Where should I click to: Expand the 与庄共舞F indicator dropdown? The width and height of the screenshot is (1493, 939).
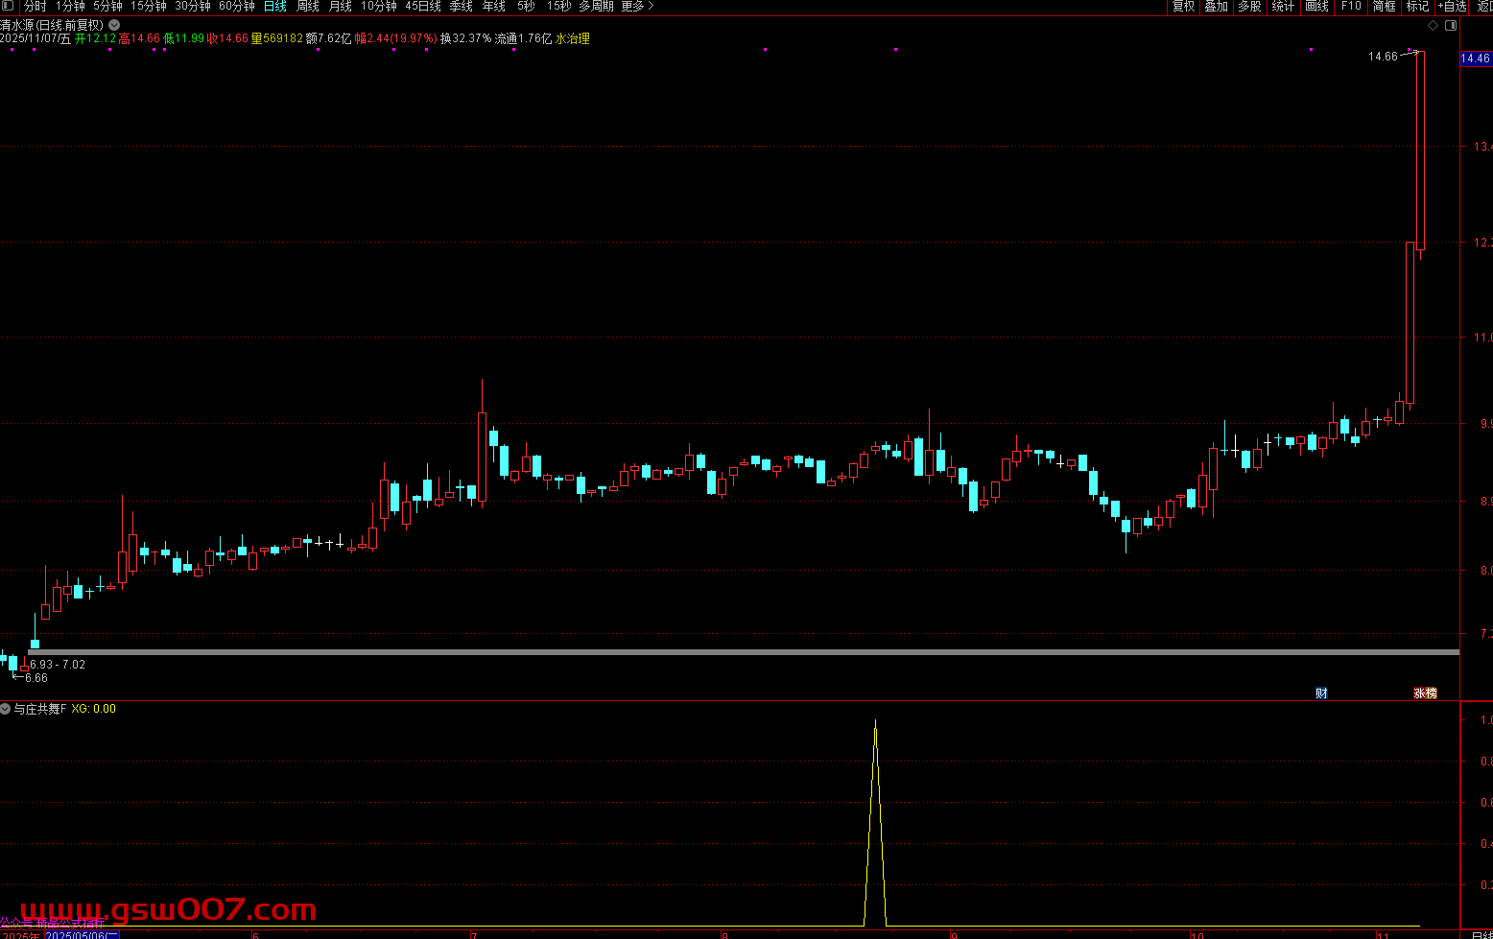6,709
